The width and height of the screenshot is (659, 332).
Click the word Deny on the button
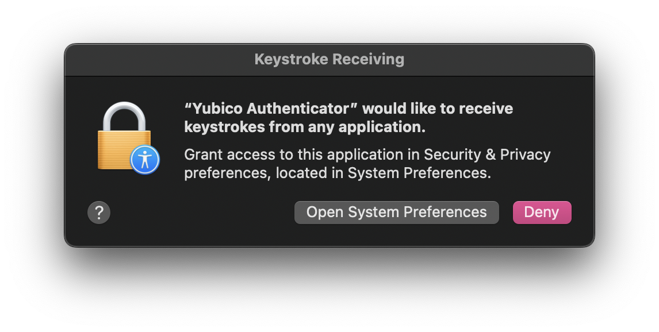(x=542, y=212)
